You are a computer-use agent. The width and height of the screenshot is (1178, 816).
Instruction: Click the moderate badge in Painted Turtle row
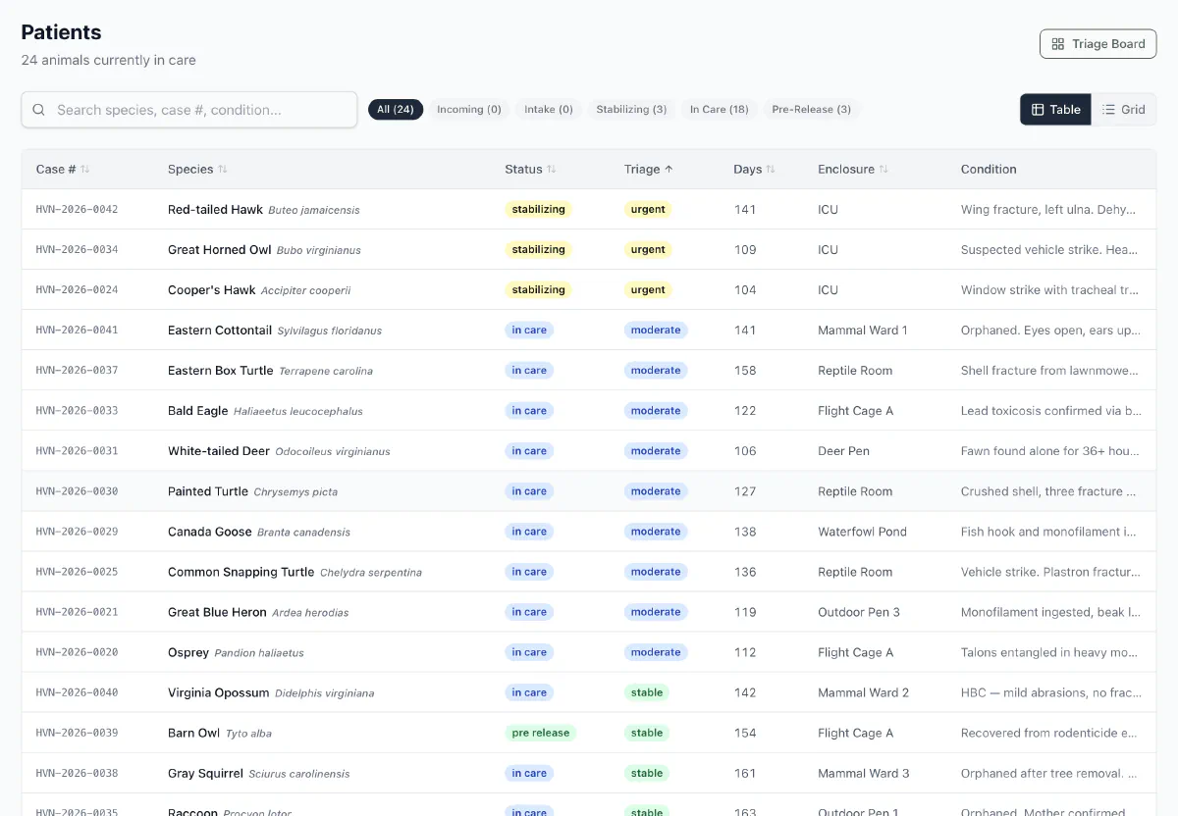coord(656,491)
